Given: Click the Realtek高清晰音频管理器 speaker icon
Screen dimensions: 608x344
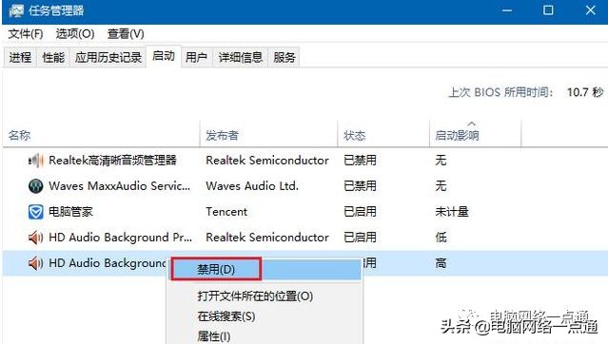Looking at the screenshot, I should click(35, 160).
